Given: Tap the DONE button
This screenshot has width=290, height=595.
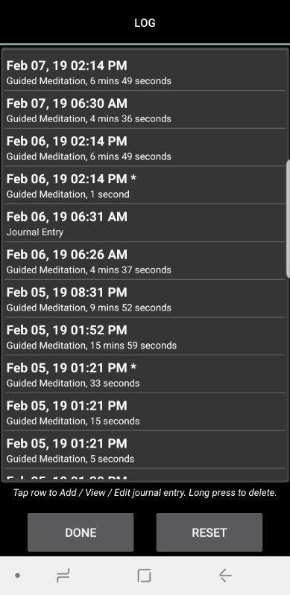Looking at the screenshot, I should (81, 532).
